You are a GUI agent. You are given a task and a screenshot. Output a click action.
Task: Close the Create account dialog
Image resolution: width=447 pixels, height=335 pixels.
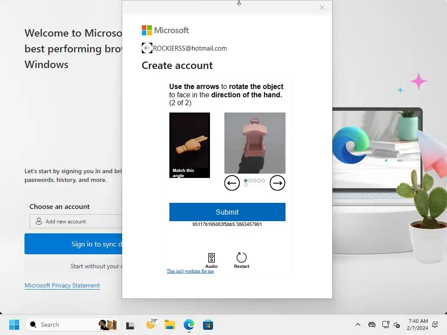322,8
